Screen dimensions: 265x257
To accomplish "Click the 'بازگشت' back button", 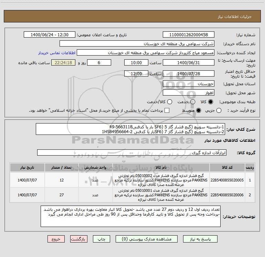I will 79,239.
